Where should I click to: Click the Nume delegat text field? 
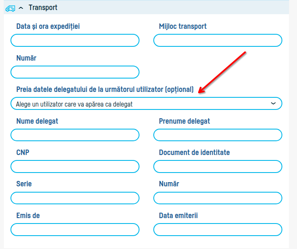pyautogui.click(x=75, y=135)
